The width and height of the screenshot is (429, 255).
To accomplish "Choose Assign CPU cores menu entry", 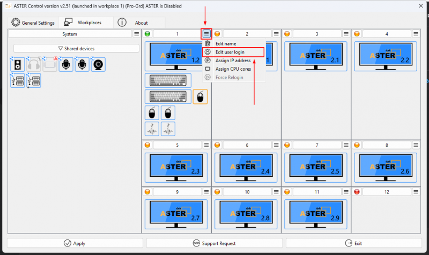I will click(234, 69).
